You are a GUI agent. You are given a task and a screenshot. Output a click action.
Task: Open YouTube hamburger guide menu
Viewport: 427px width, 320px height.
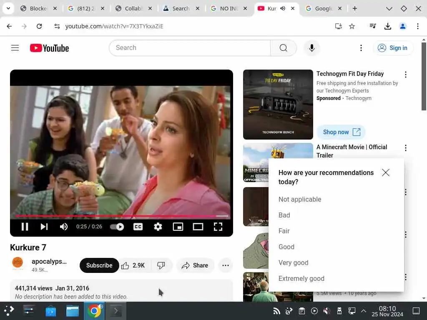point(15,48)
